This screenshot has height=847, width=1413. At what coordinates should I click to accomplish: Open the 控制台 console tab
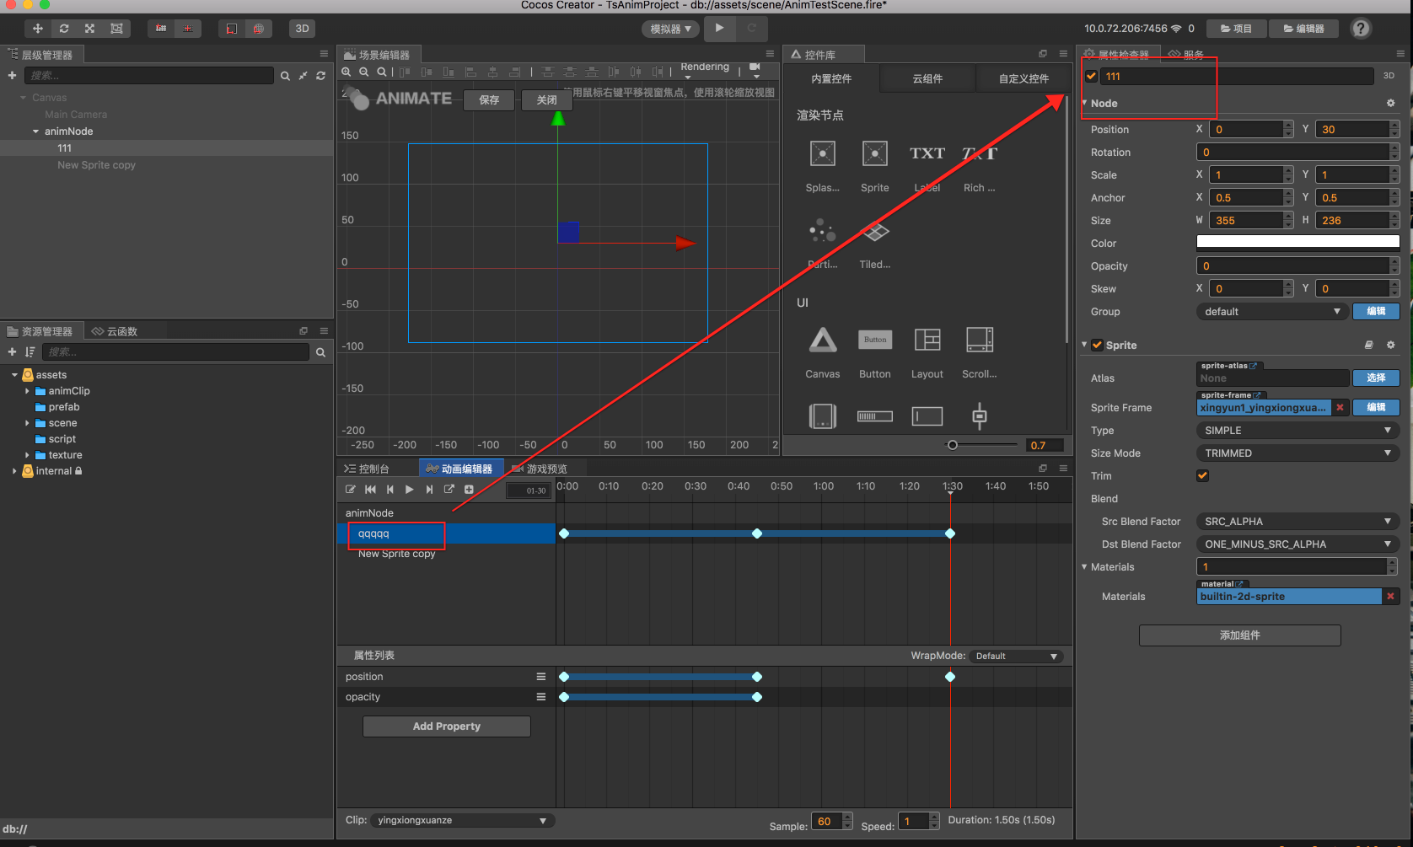(x=368, y=469)
